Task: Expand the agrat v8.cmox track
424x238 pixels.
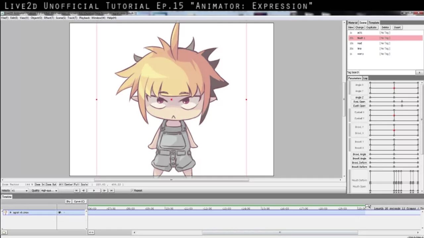Action: tap(11, 213)
